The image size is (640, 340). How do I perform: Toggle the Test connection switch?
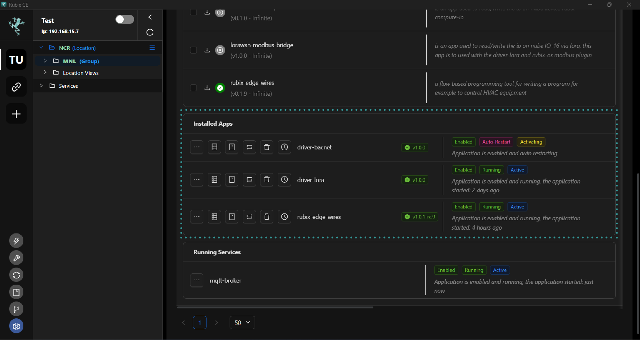click(x=125, y=20)
